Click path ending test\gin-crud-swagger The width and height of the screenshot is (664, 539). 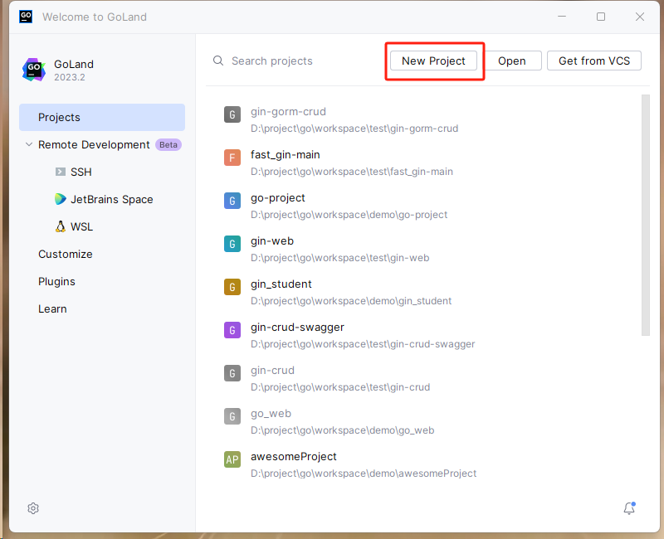[363, 344]
